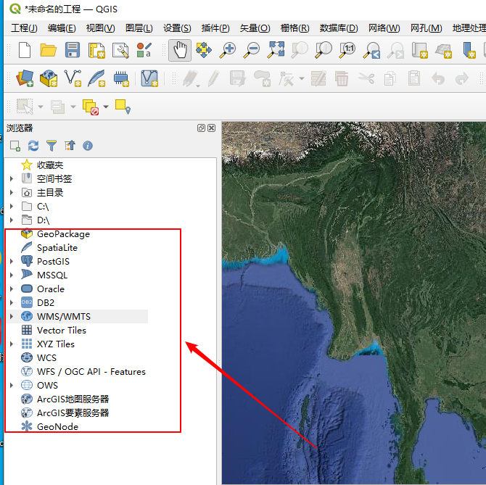The image size is (486, 485).
Task: Click the browser filter funnel icon
Action: click(x=52, y=146)
